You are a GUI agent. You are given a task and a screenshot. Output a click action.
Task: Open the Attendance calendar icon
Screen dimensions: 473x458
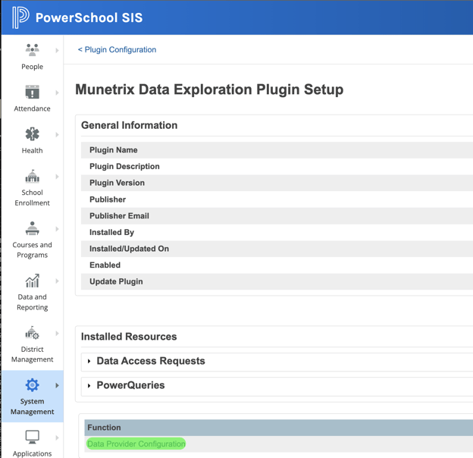tap(33, 92)
